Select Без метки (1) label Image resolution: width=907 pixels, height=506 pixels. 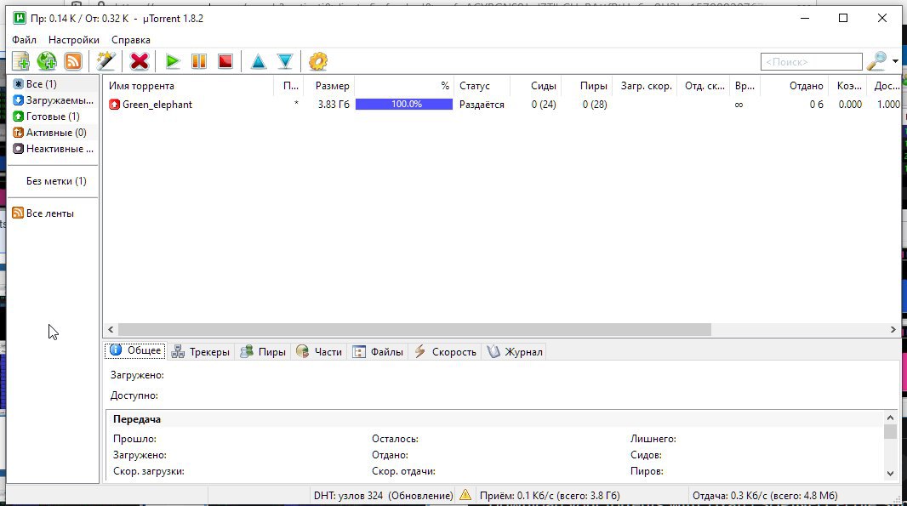(56, 181)
